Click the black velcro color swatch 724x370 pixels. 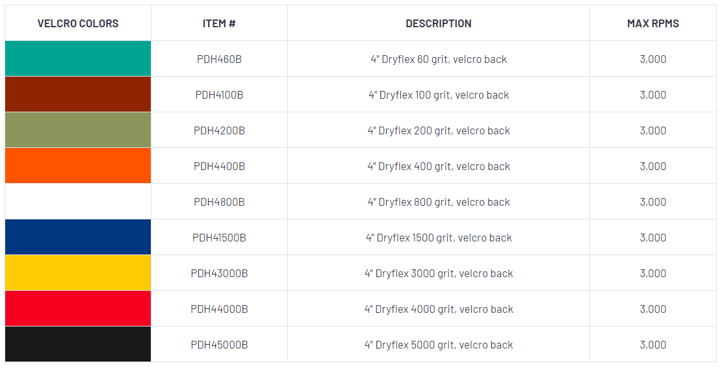point(78,345)
